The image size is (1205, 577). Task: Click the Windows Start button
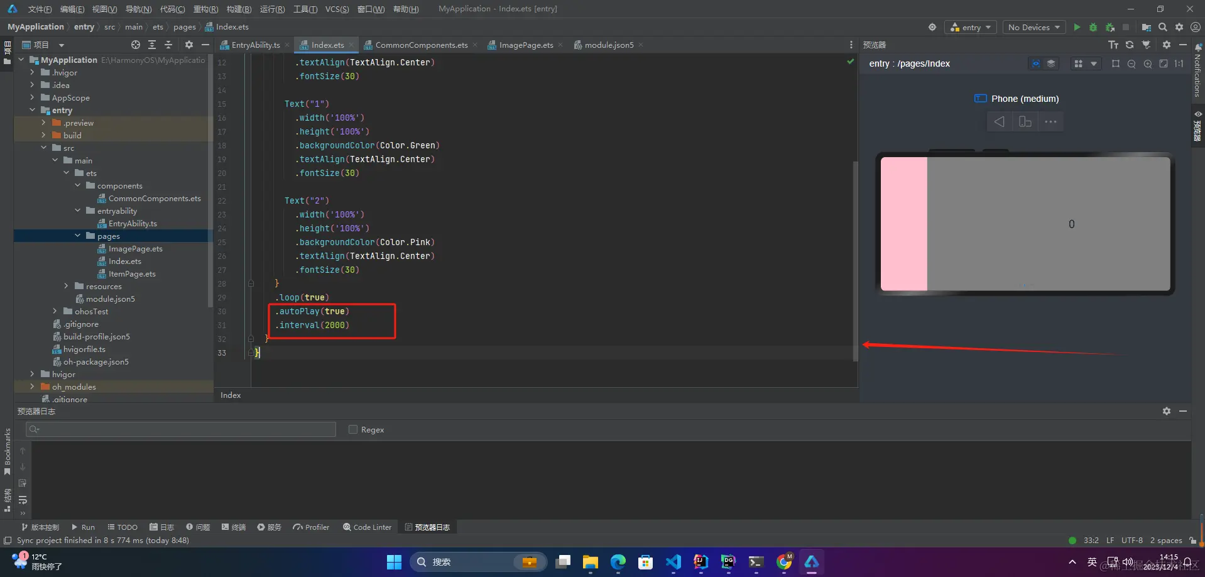click(x=394, y=562)
